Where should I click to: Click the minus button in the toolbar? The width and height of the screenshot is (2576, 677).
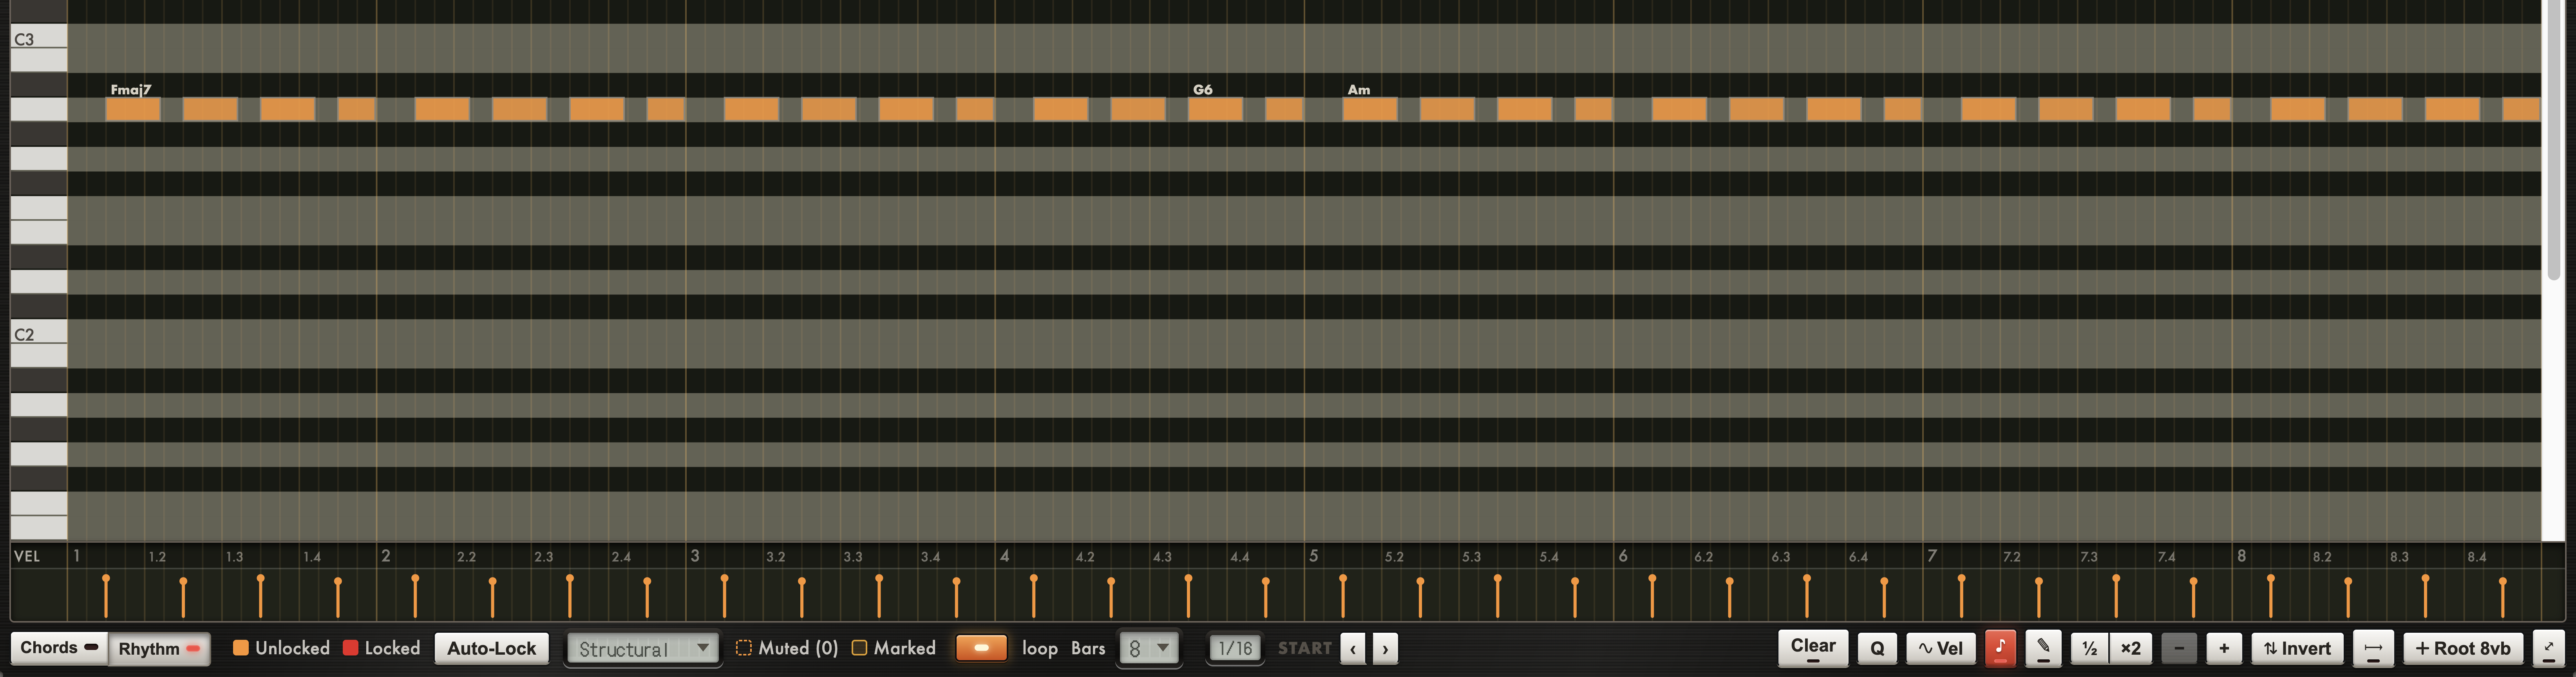click(x=2179, y=648)
